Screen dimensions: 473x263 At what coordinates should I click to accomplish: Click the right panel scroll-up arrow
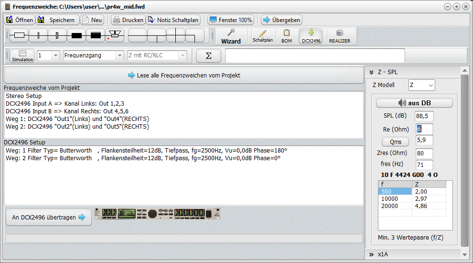pyautogui.click(x=464, y=70)
